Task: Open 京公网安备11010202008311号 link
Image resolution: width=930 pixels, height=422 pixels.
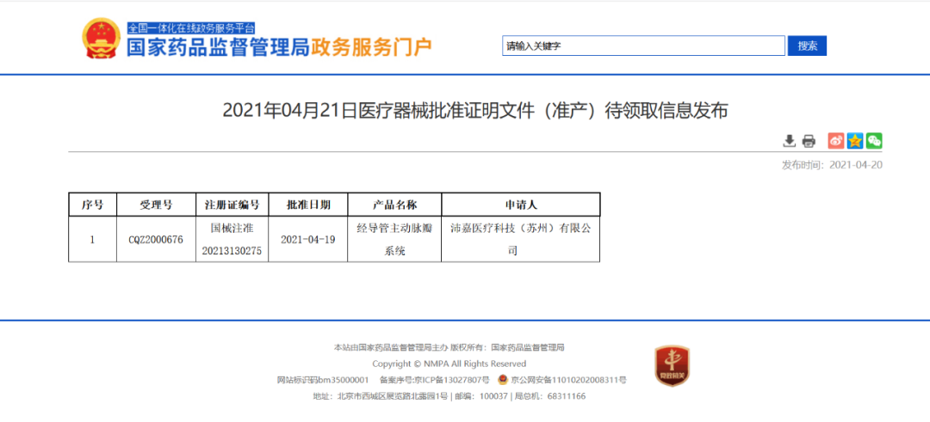Action: click(569, 380)
